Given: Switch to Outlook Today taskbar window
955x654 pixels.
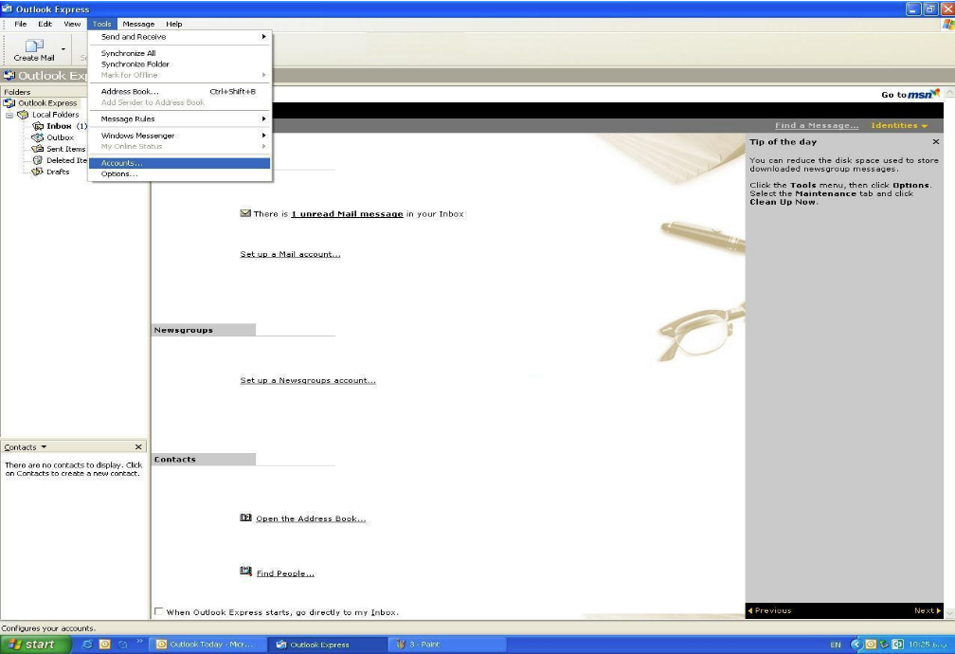Looking at the screenshot, I should click(208, 645).
